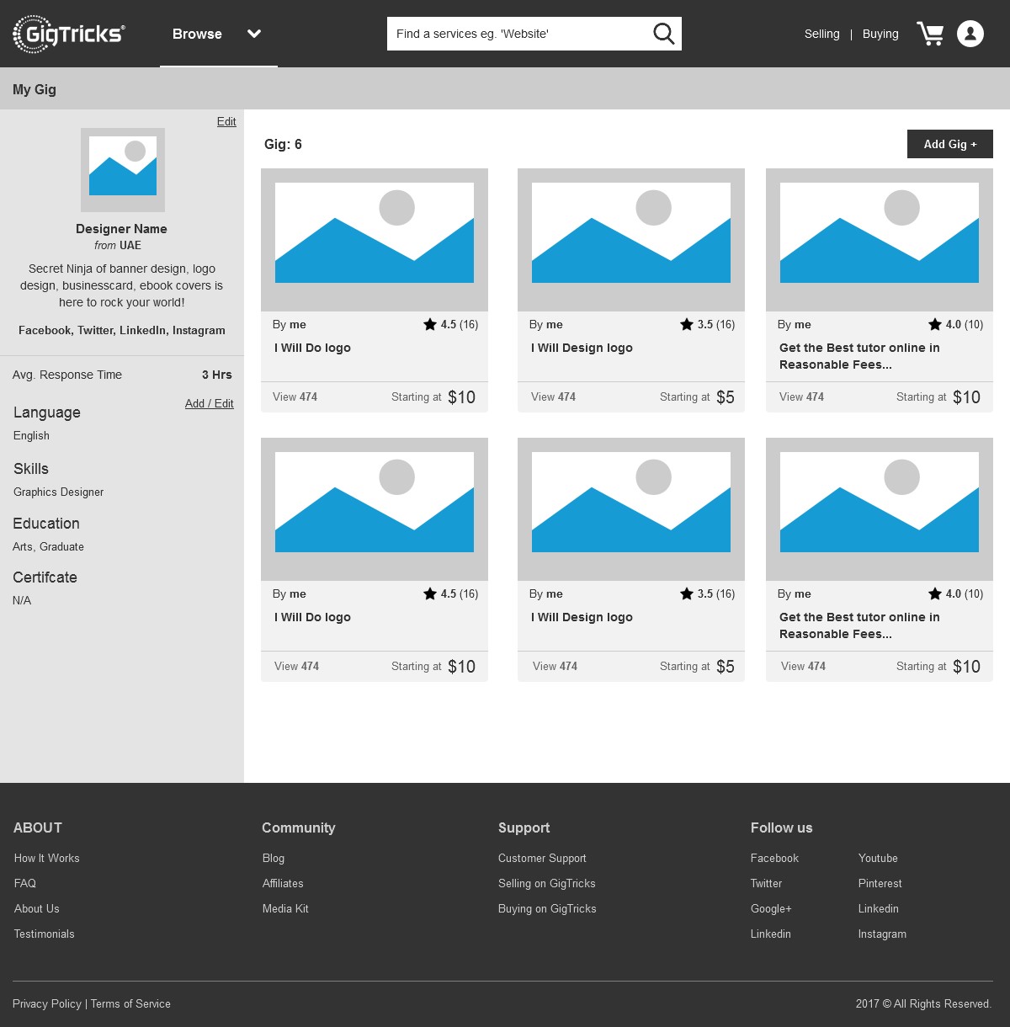Click star rating on first 'I Will Design logo' gig

click(687, 325)
